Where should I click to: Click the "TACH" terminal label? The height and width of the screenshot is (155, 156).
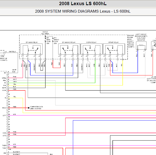(4, 108)
